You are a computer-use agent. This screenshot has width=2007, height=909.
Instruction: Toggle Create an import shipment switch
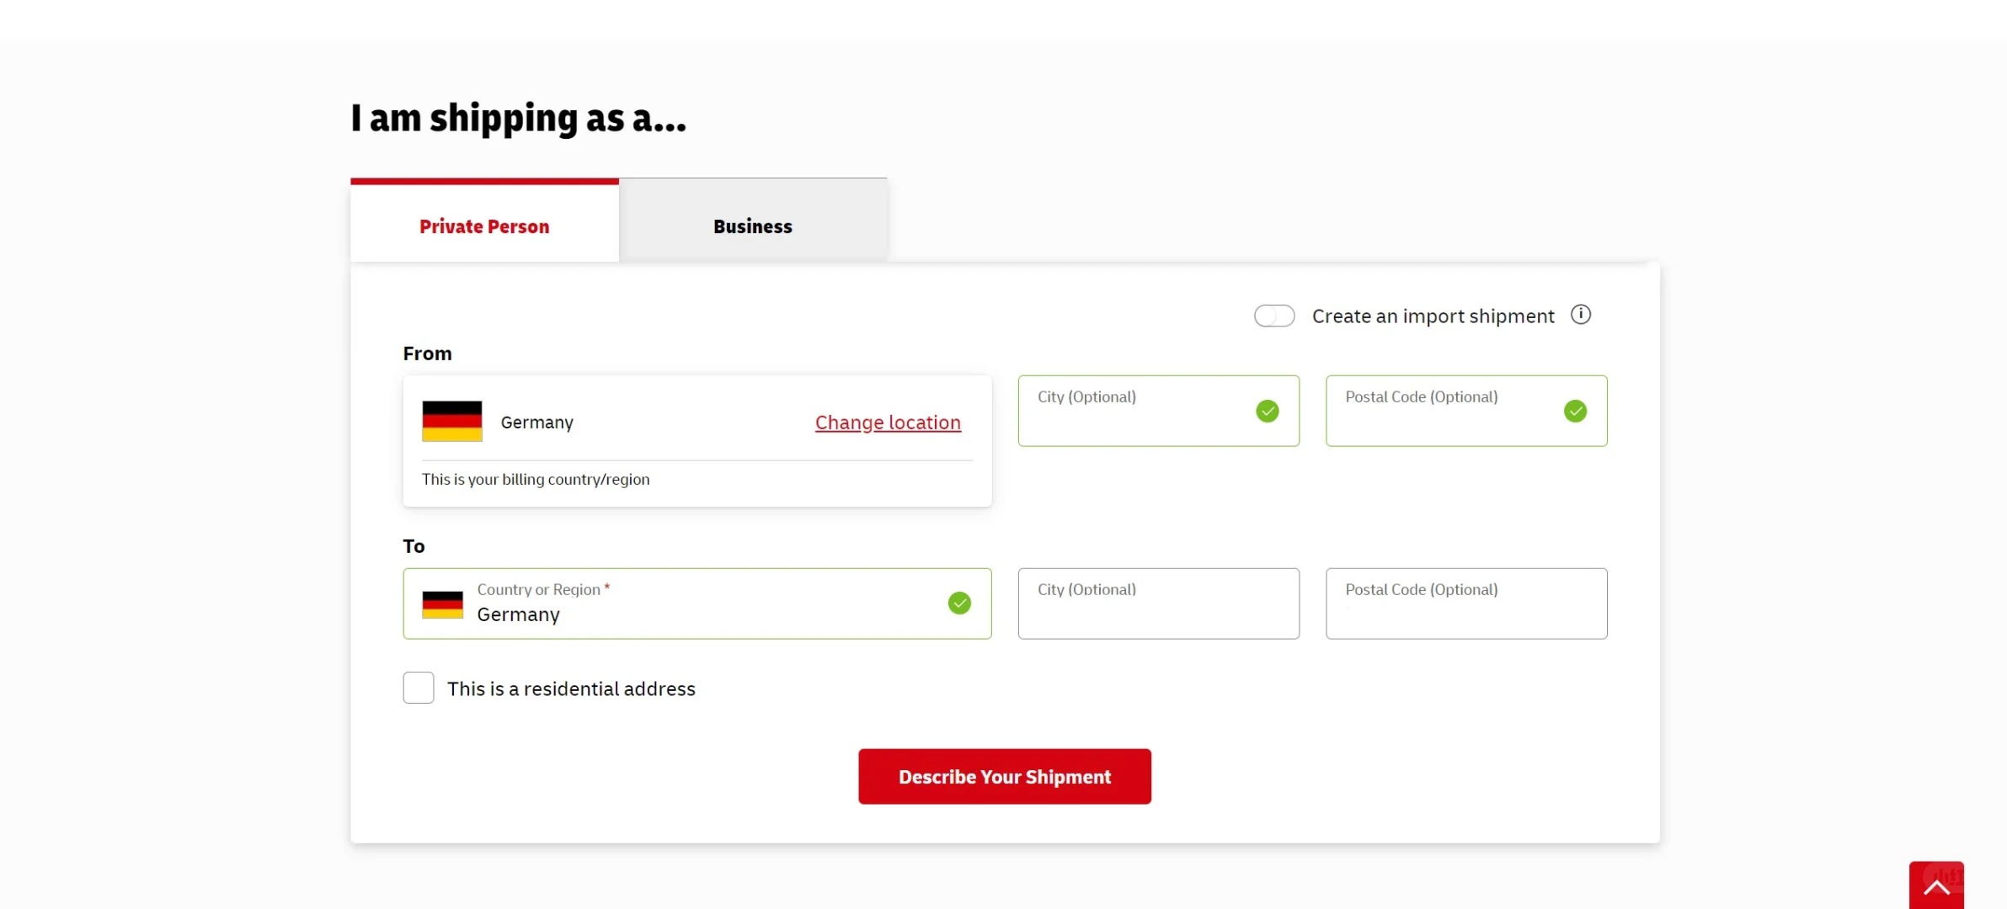[1273, 316]
